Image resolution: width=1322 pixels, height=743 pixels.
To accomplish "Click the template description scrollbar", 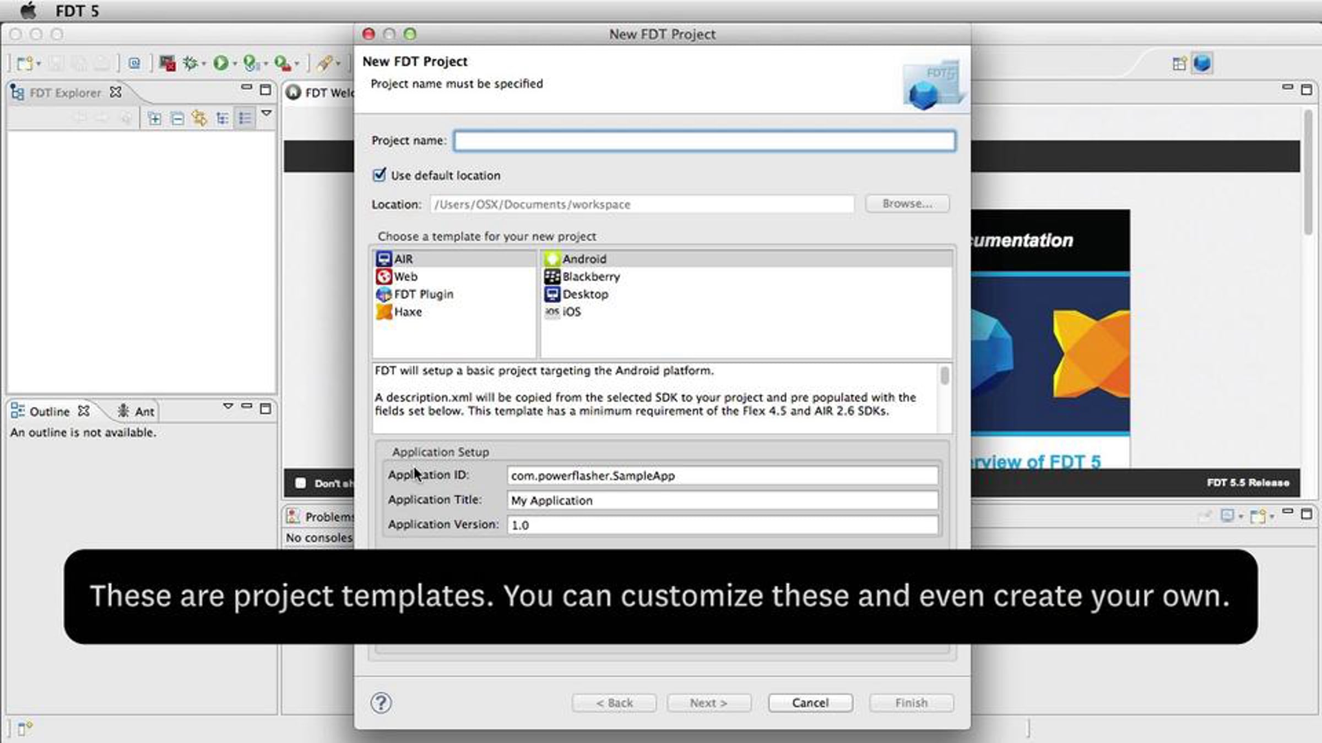I will click(x=944, y=376).
